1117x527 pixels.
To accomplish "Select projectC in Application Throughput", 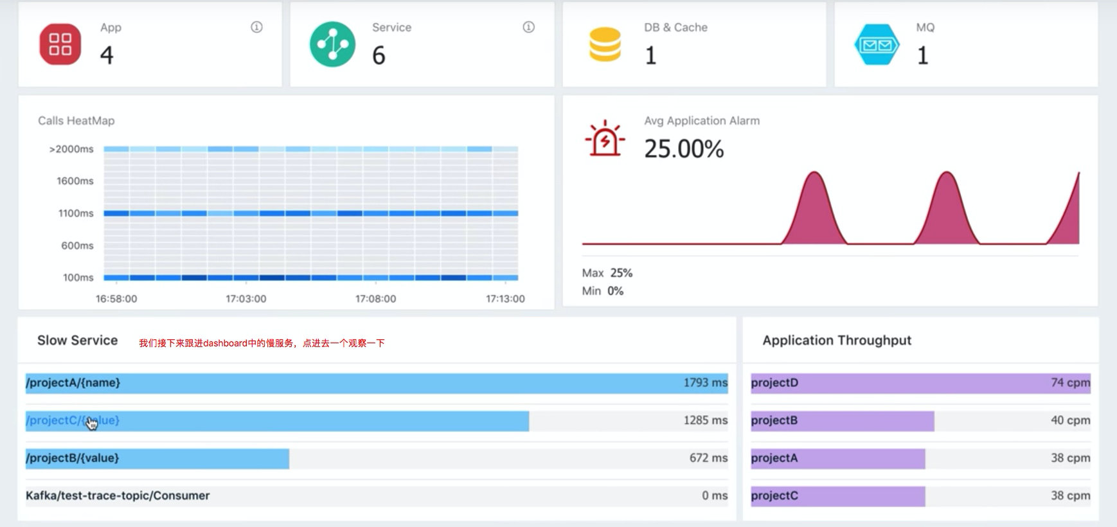I will (837, 496).
